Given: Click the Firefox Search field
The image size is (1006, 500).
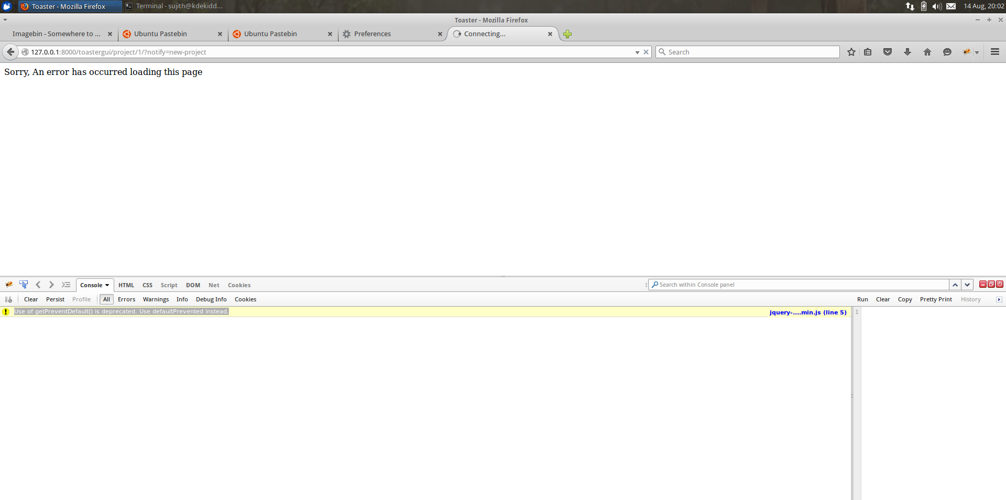Looking at the screenshot, I should 748,52.
